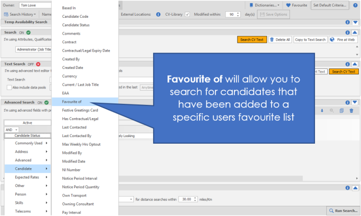Enable Also include data pools checkbox
The image size is (361, 216).
(9, 88)
